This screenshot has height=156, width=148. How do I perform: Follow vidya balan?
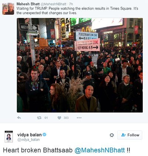[130, 135]
